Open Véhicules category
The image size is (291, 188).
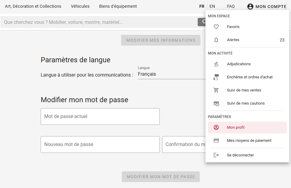pyautogui.click(x=80, y=6)
